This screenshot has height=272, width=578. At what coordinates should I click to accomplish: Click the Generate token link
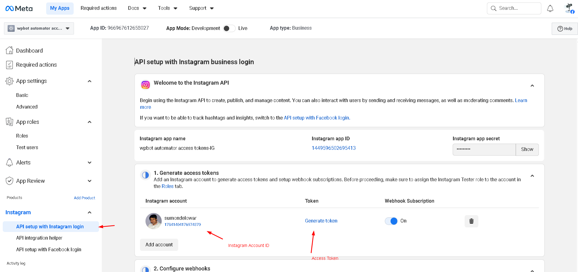click(x=321, y=221)
